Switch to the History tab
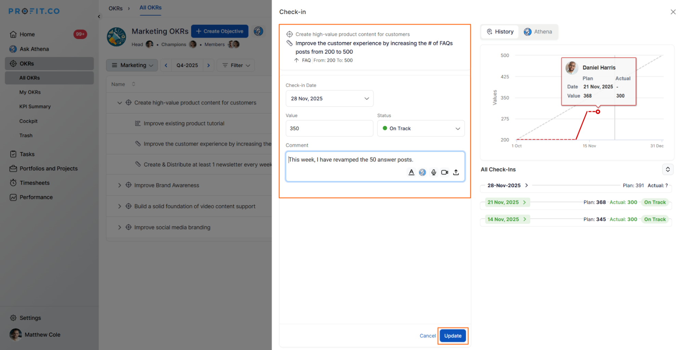 (500, 32)
